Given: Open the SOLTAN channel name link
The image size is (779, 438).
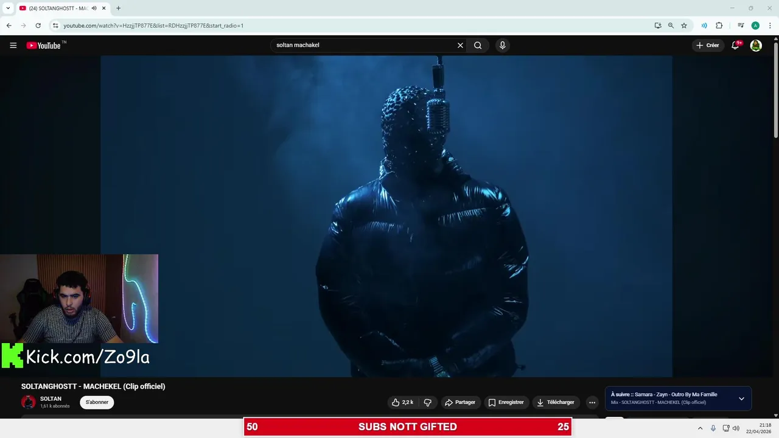Looking at the screenshot, I should point(51,399).
